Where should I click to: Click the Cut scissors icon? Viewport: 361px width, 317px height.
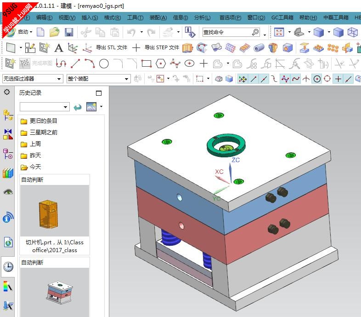point(86,32)
